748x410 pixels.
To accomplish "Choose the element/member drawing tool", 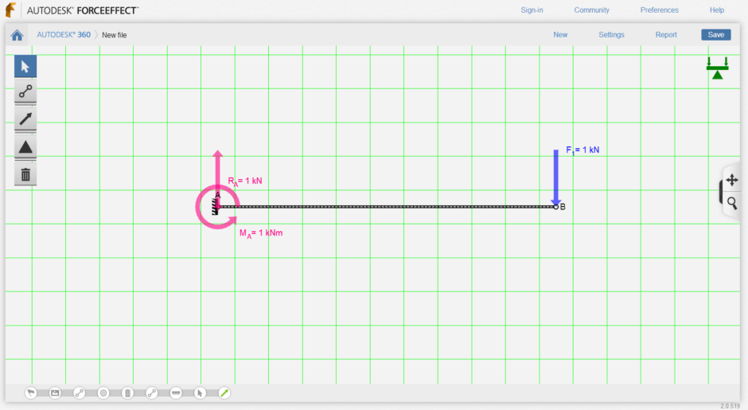I will 25,92.
